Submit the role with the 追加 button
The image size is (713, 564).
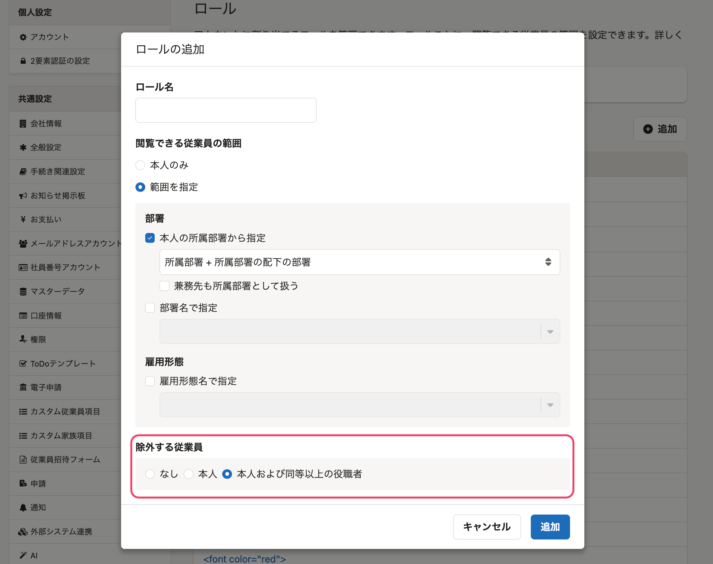point(550,527)
